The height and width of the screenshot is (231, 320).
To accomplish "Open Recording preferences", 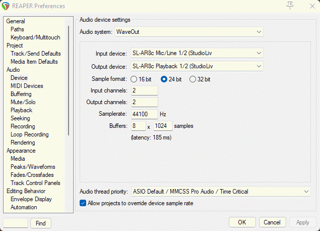I will pos(23,126).
